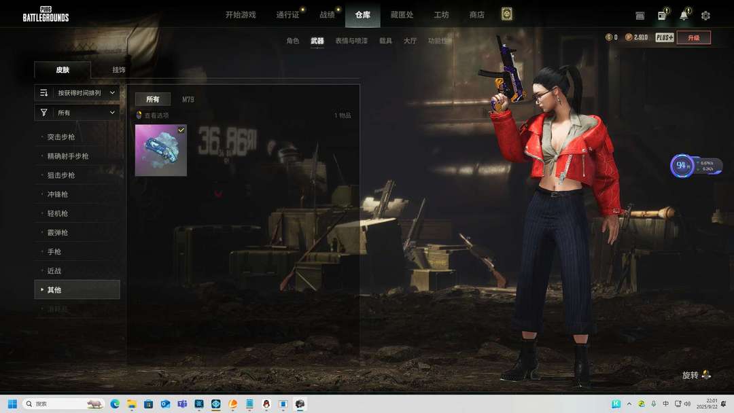734x413 pixels.
Task: Open the 战绩 tab
Action: pyautogui.click(x=327, y=15)
